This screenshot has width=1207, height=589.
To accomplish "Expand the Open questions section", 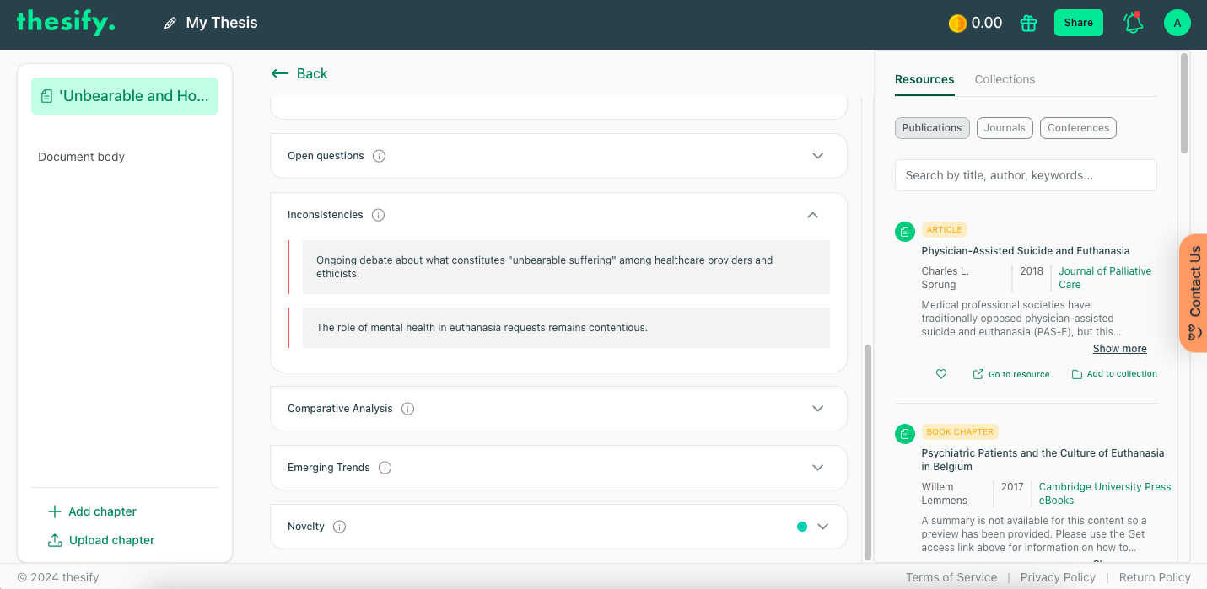I will (x=816, y=156).
